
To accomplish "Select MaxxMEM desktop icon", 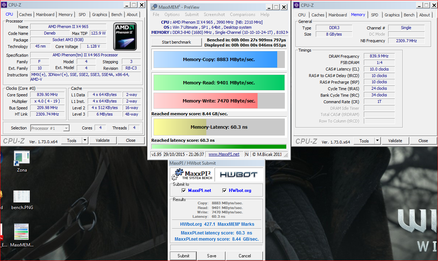I will (x=21, y=236).
